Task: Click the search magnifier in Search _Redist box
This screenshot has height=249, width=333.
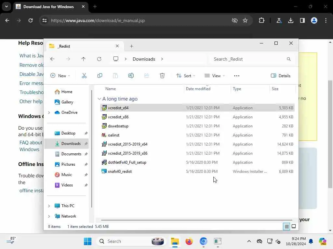Action: click(289, 59)
